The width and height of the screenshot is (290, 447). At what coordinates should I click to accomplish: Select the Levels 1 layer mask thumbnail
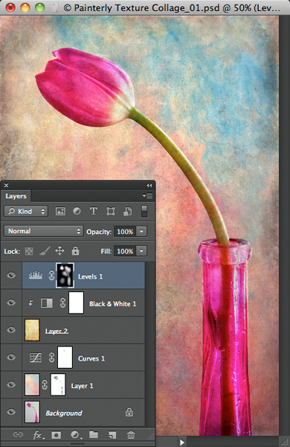click(x=65, y=276)
